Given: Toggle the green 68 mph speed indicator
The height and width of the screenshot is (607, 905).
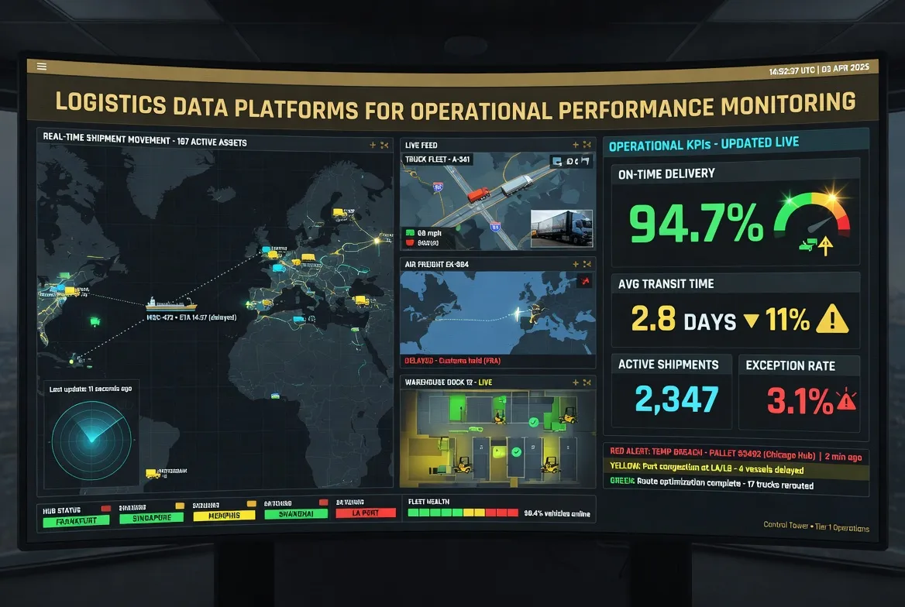Looking at the screenshot, I should click(x=409, y=232).
